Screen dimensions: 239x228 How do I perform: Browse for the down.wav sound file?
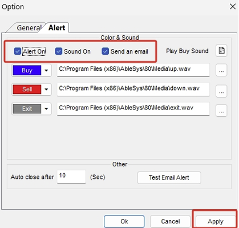(221, 91)
